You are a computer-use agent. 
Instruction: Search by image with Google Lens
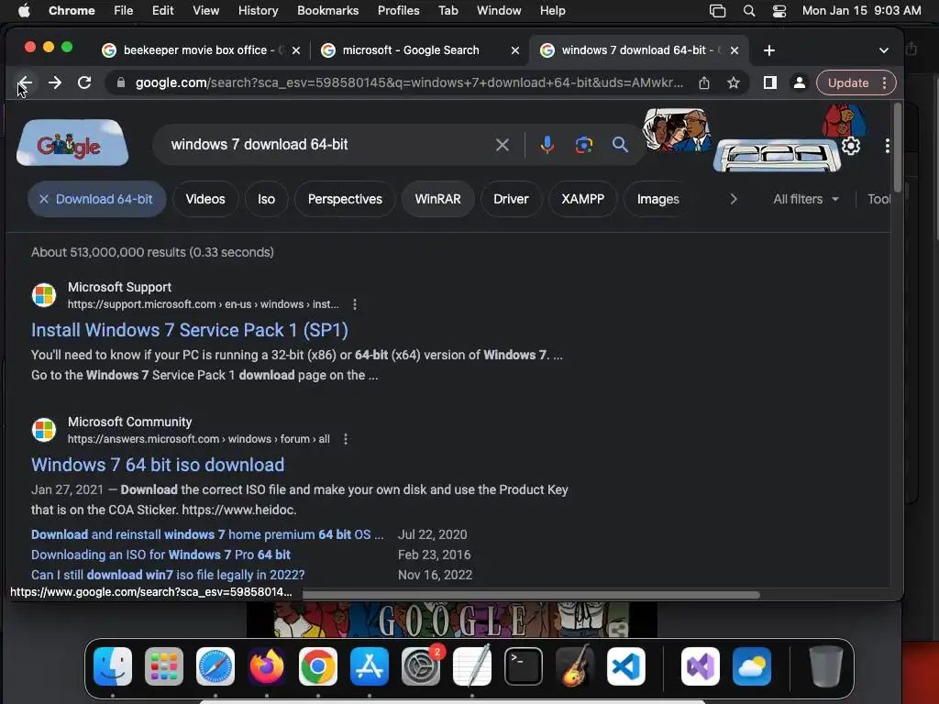[584, 144]
